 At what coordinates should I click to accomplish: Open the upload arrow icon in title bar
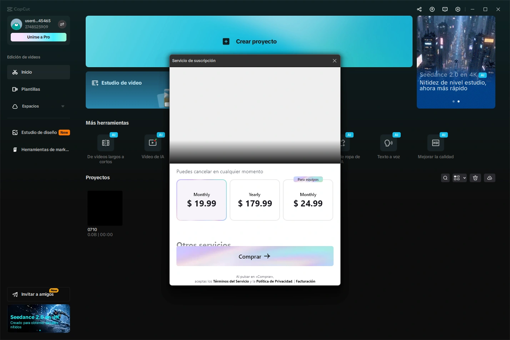432,9
